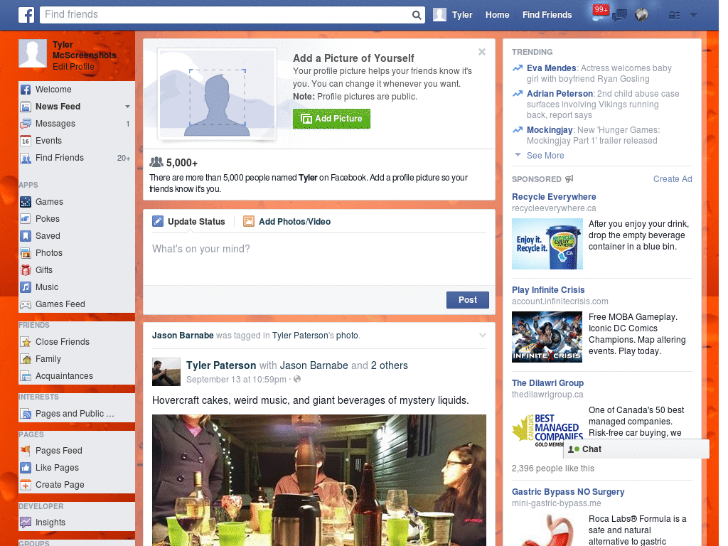Open The Dilawri Group ad link

click(x=547, y=383)
